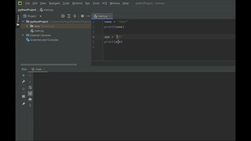
Task: Open the Edit menu
Action: click(35, 4)
